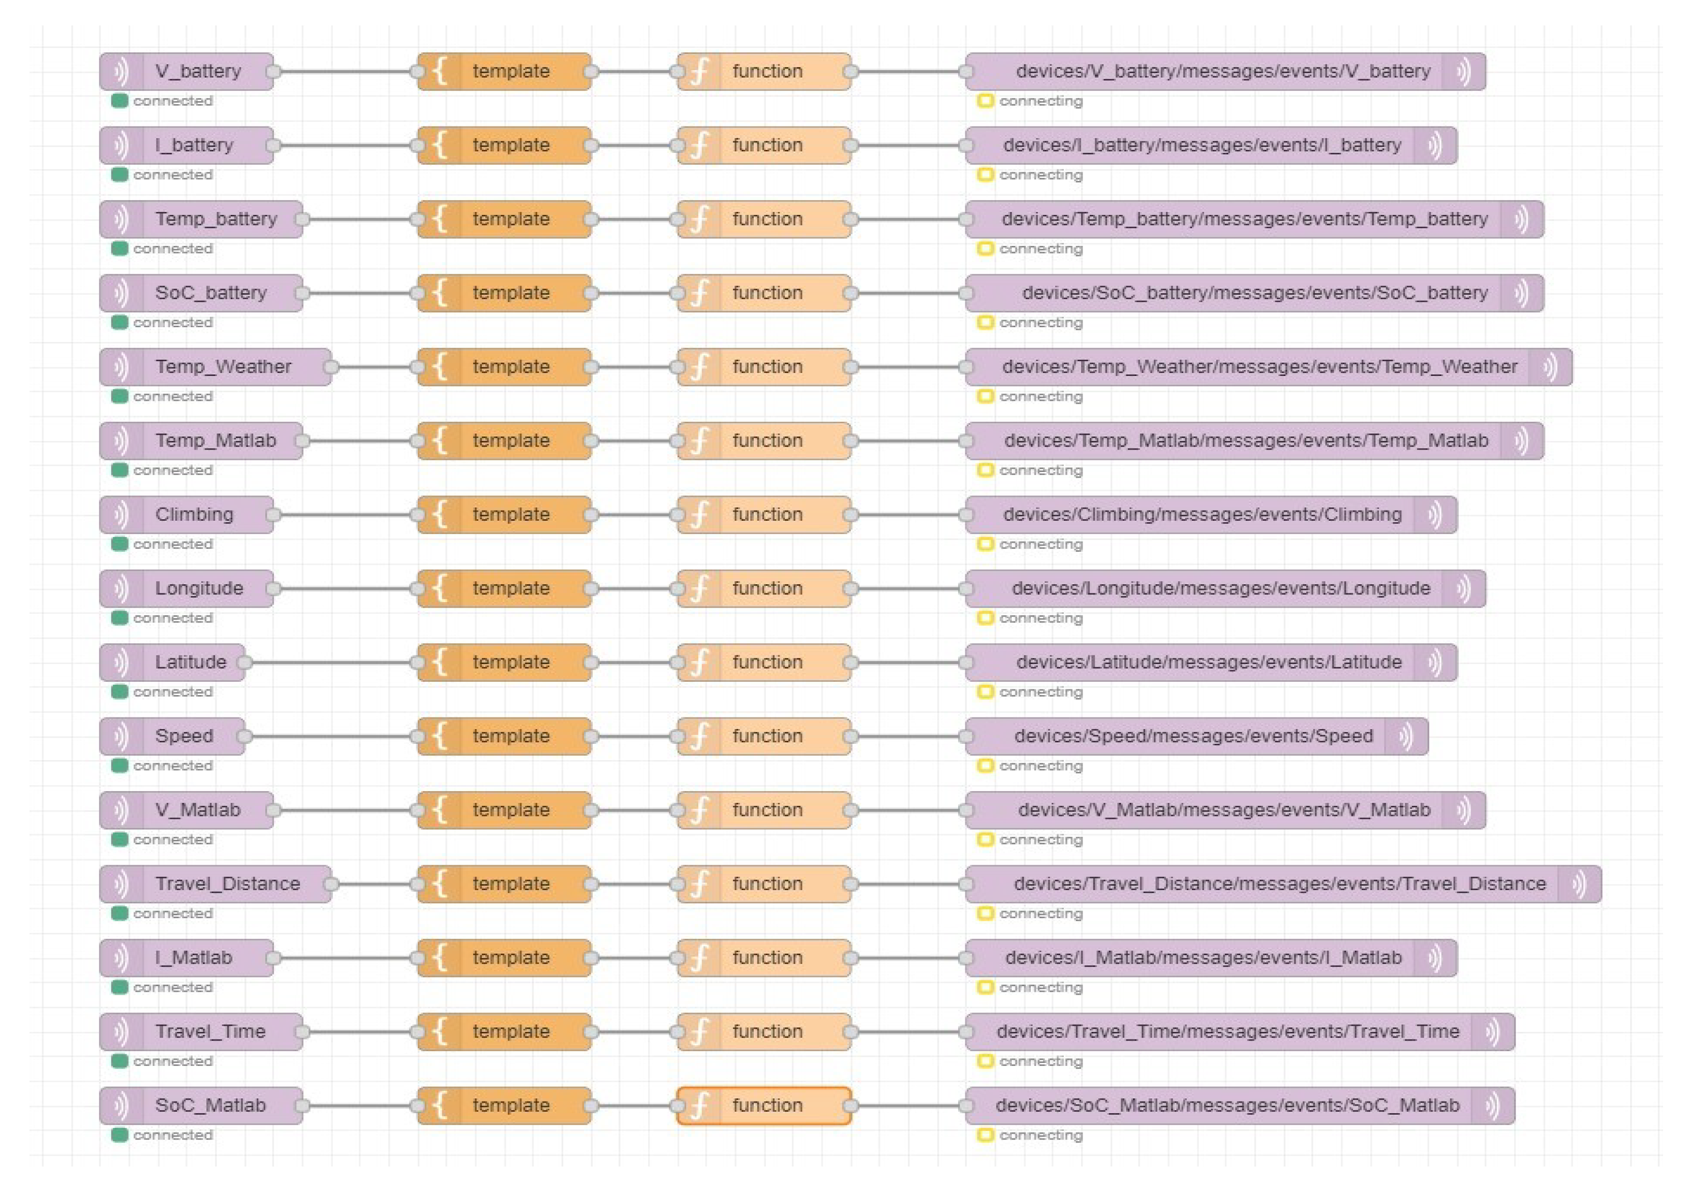Screen dimensions: 1690x1196
Task: Click the V_battery MQTT input node icon
Action: pyautogui.click(x=121, y=72)
